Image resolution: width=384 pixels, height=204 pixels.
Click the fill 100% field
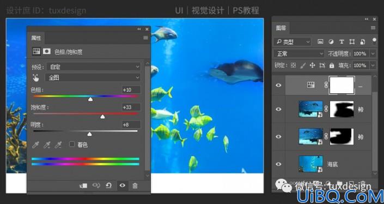click(x=361, y=65)
